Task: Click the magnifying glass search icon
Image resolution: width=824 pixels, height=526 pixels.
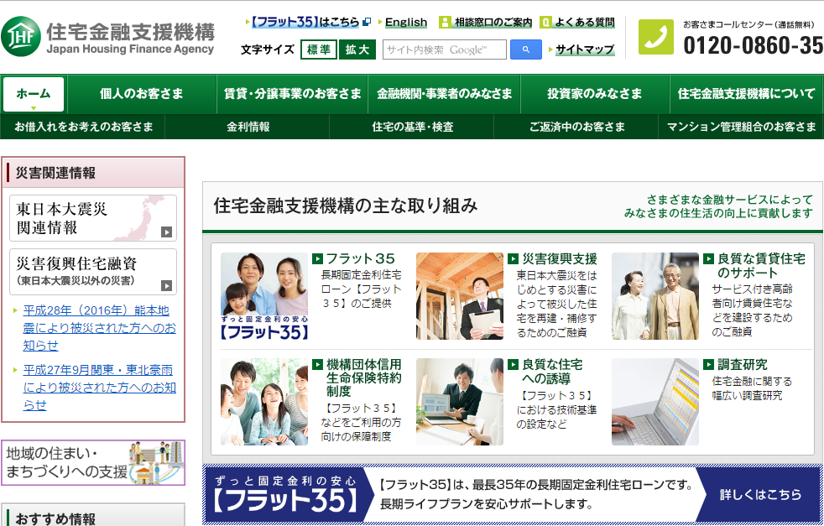Action: pyautogui.click(x=524, y=49)
